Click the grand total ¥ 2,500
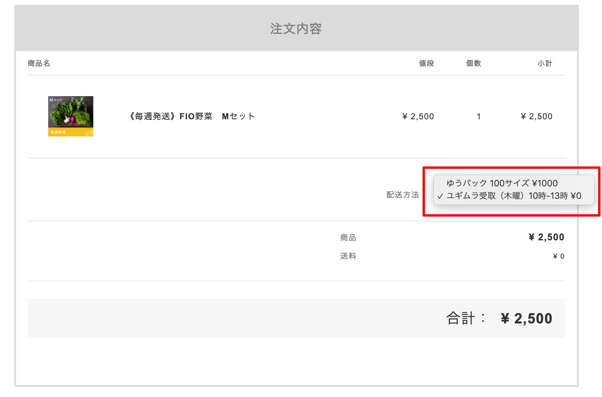 coord(527,318)
